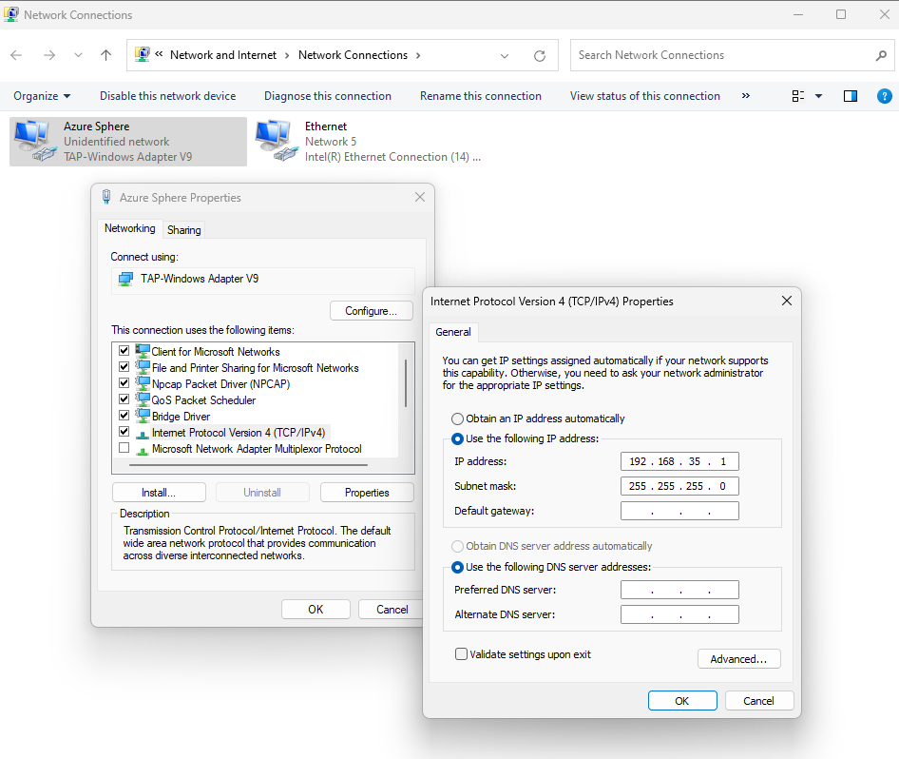Uncheck Bridge Driver checkbox

[x=124, y=415]
